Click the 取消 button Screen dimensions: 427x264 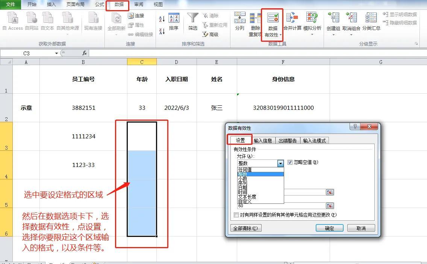click(x=361, y=228)
